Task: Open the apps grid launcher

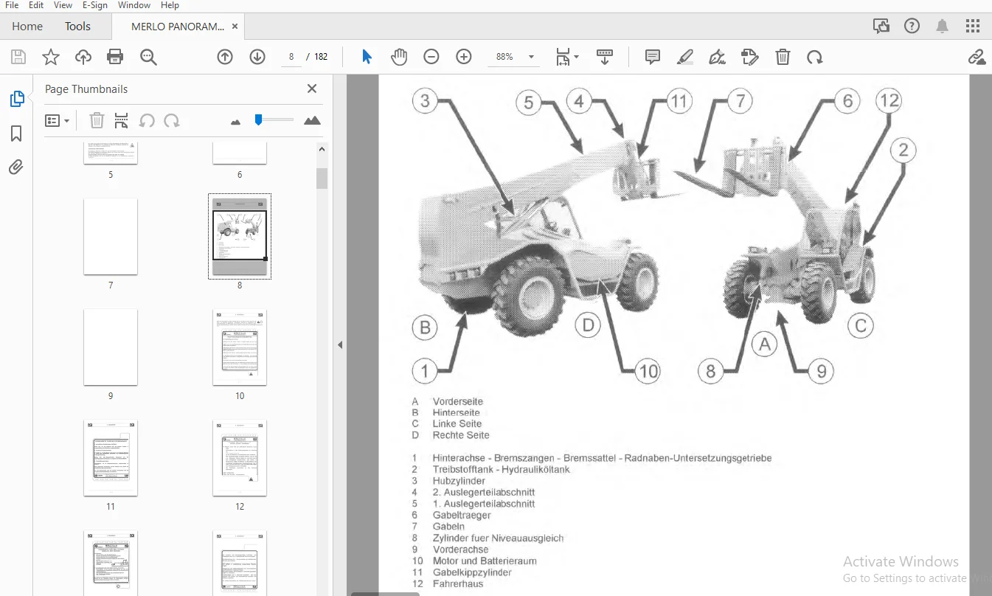Action: (x=973, y=27)
